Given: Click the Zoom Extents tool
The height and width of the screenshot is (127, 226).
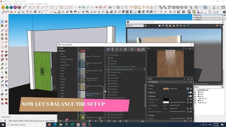Looking at the screenshot, I should (x=2, y=85).
